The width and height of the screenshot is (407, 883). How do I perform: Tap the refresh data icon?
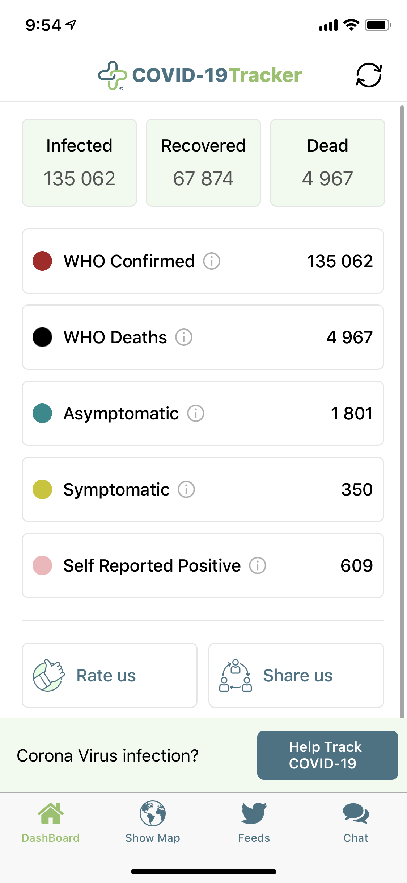[369, 75]
